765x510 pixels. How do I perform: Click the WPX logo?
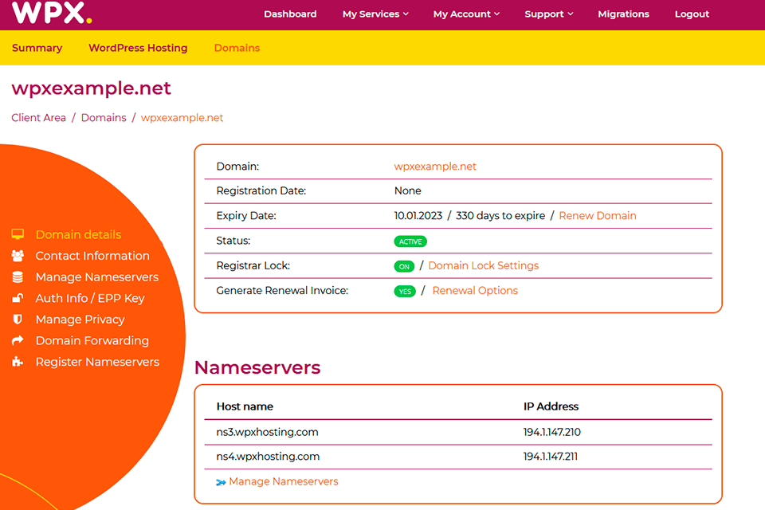[x=52, y=12]
